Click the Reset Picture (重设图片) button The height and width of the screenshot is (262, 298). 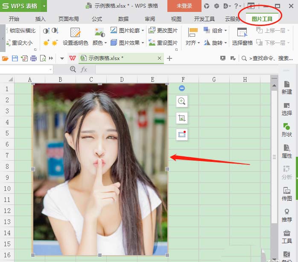163,43
